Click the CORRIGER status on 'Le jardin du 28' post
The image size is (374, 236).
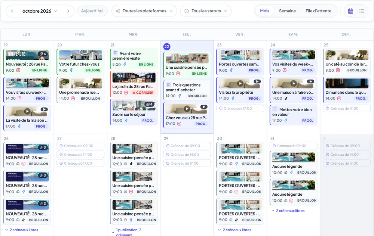[x=143, y=93]
